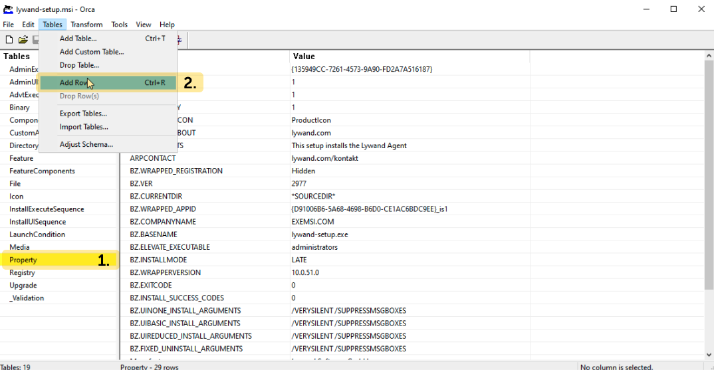
Task: Open the Tools menu
Action: pos(120,25)
